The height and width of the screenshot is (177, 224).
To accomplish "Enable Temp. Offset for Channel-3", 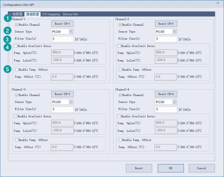I will [x=17, y=140].
